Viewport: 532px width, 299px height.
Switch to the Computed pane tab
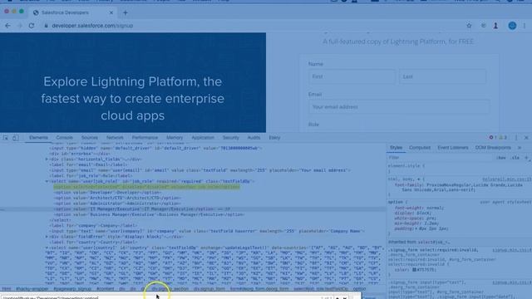coord(420,148)
